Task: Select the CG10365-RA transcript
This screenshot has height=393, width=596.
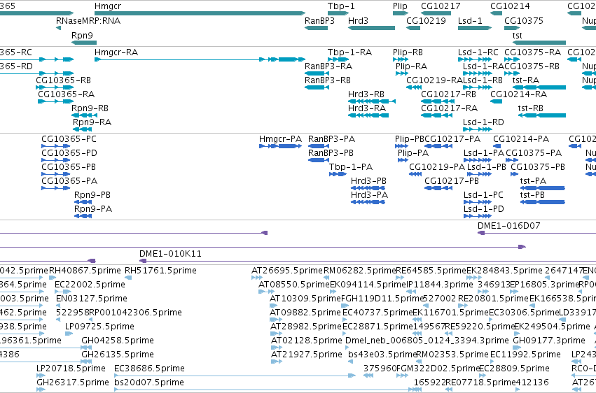Action: click(x=56, y=101)
